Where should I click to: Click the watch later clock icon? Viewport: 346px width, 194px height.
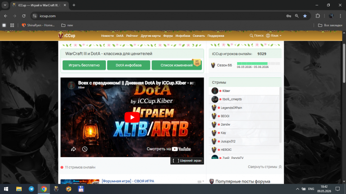click(85, 149)
